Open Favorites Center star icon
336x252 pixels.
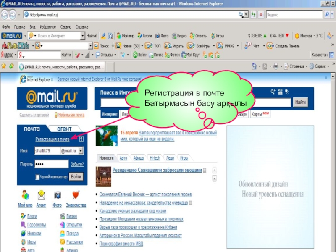(4, 66)
